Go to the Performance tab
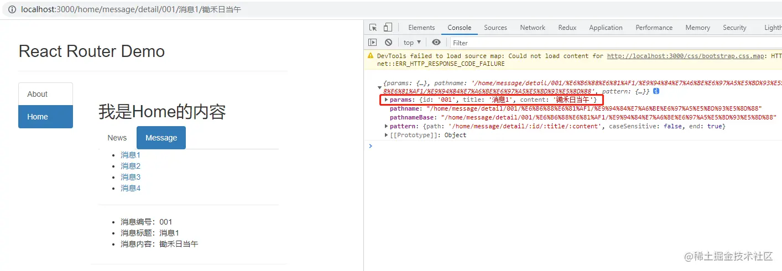The image size is (782, 271). coord(654,28)
